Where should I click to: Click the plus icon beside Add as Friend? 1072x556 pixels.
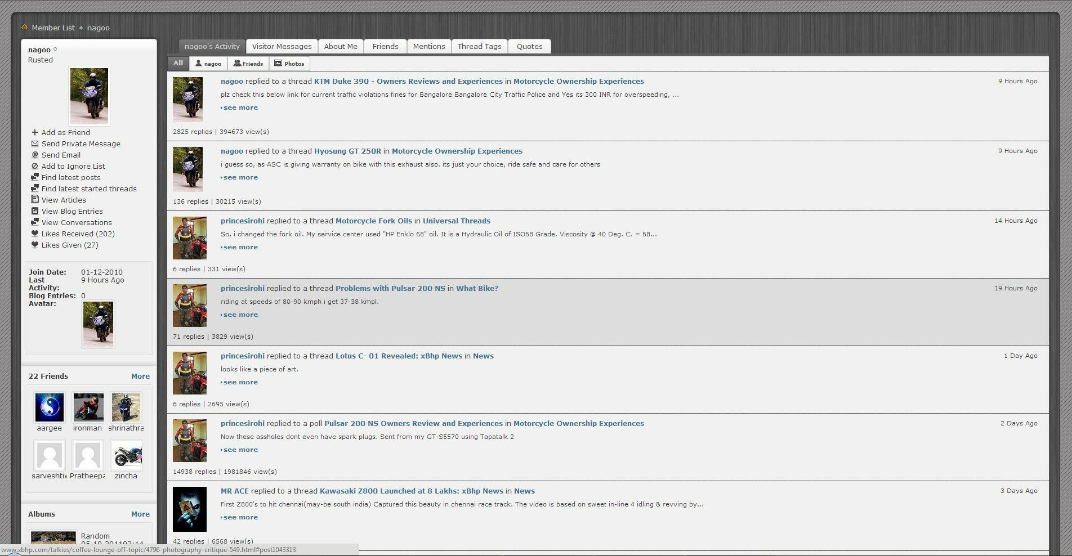[x=35, y=132]
